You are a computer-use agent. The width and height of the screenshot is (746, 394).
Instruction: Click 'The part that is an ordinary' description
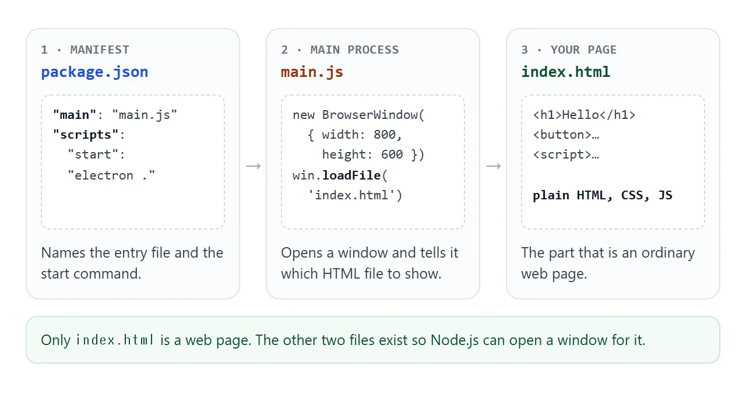tap(608, 263)
